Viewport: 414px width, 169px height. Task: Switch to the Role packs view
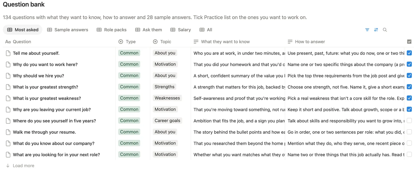pyautogui.click(x=112, y=30)
